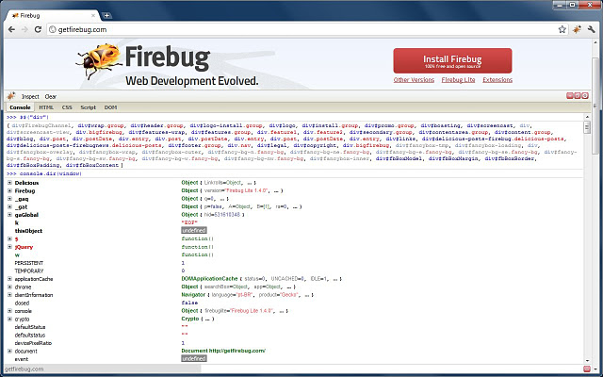The image size is (603, 377).
Task: Click the closed property false value
Action: (x=189, y=303)
